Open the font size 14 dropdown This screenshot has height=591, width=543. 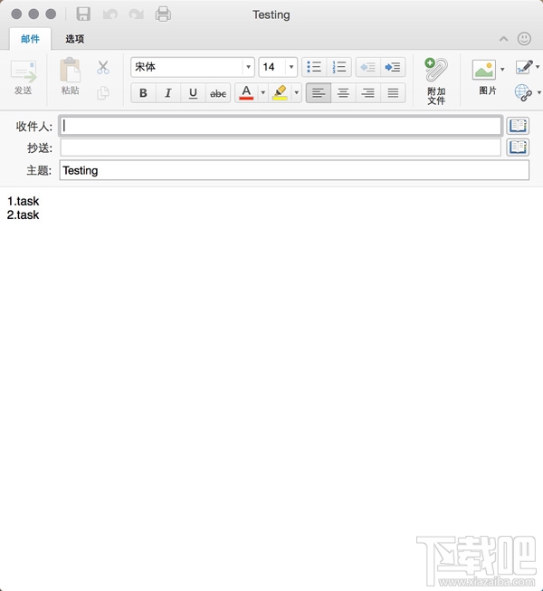click(291, 67)
